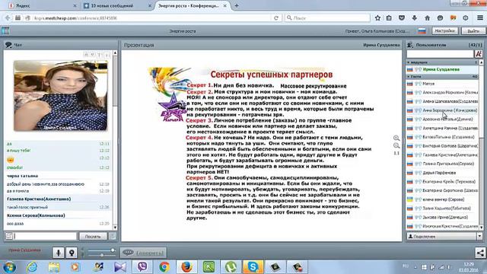Close the Энергия роста conference tab
Screen dimensions: 487x274
[225, 5]
